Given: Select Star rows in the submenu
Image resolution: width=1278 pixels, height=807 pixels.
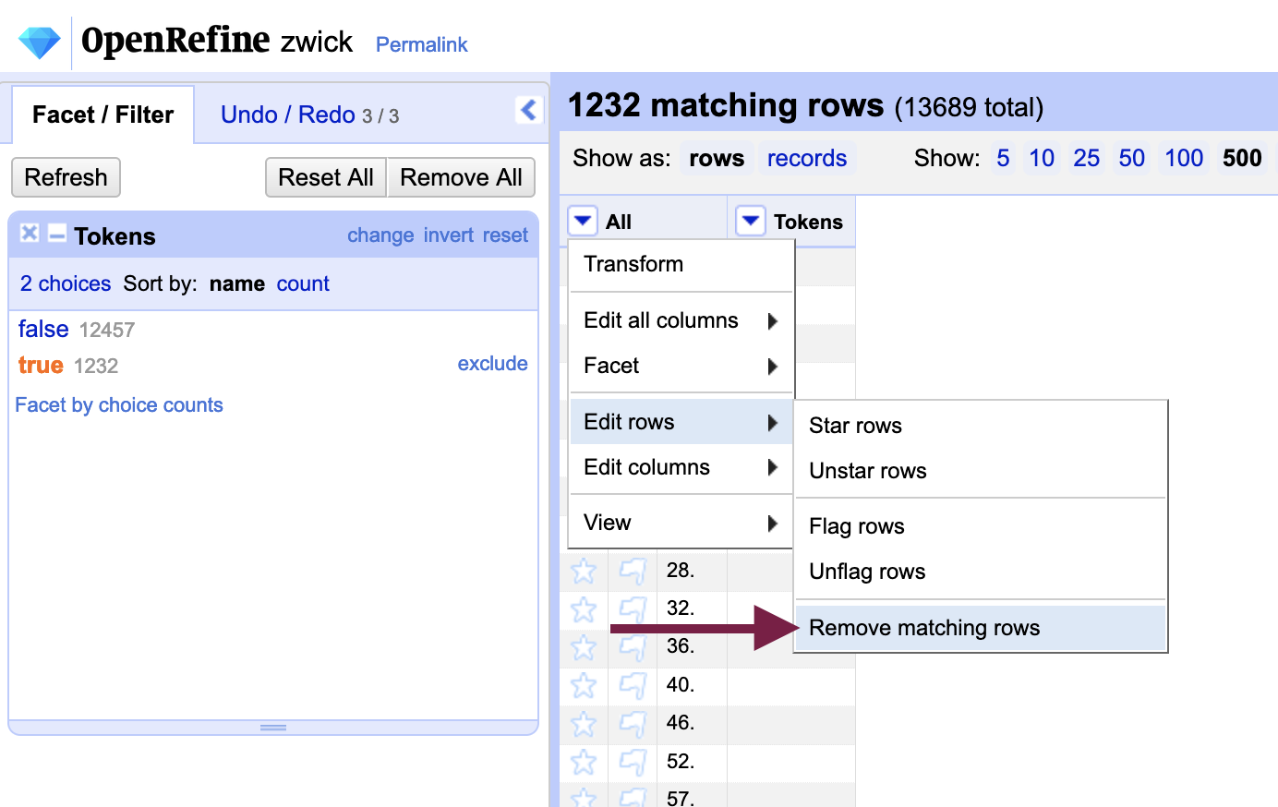Looking at the screenshot, I should click(981, 426).
